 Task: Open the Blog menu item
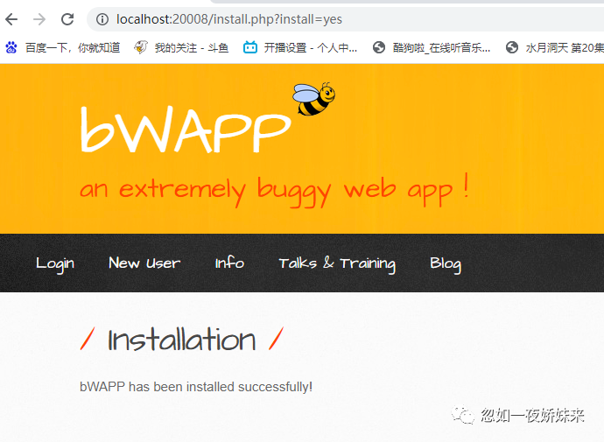click(446, 263)
